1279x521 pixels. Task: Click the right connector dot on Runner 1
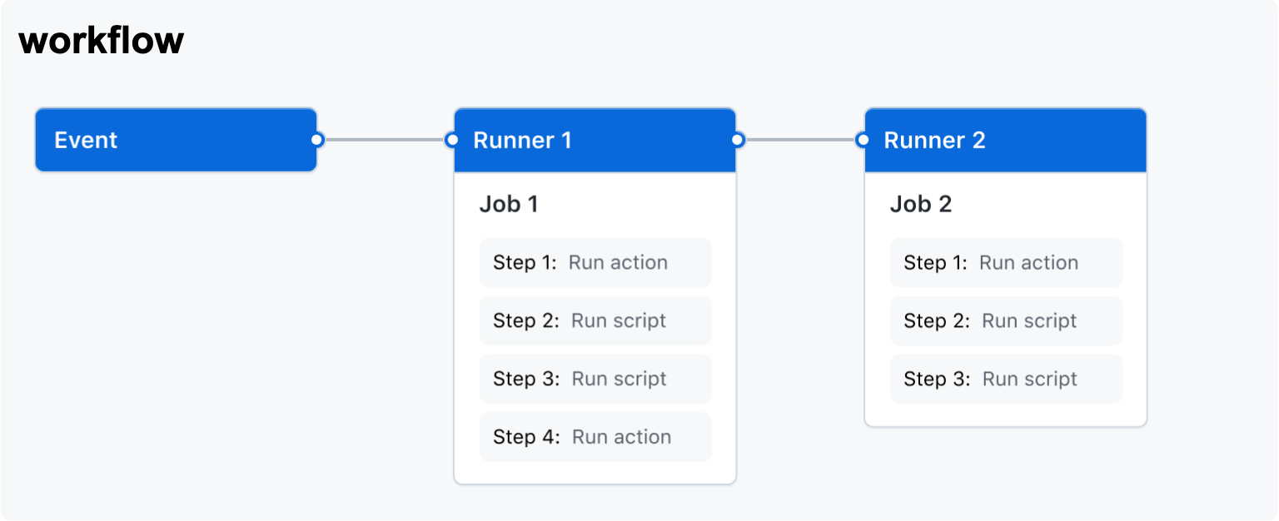pyautogui.click(x=736, y=140)
